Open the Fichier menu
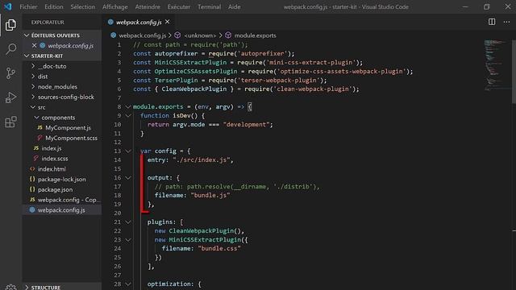This screenshot has height=290, width=516. coord(28,6)
